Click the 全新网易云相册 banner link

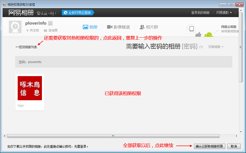pos(78,13)
